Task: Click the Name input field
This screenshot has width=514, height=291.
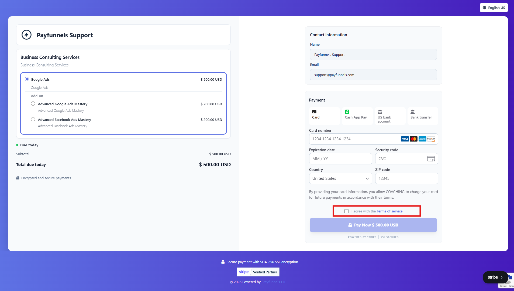Action: pos(373,55)
